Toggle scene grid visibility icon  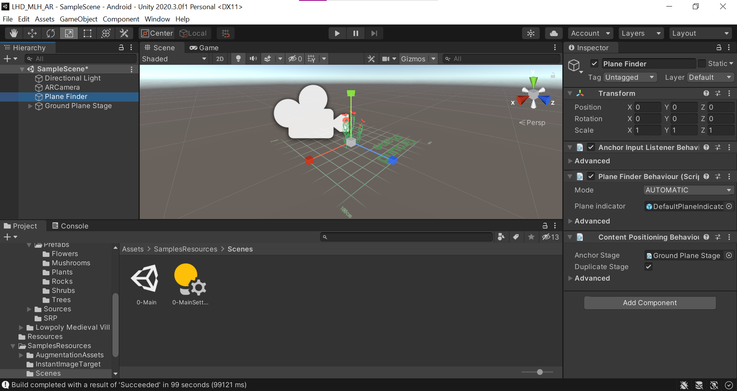[x=311, y=59]
